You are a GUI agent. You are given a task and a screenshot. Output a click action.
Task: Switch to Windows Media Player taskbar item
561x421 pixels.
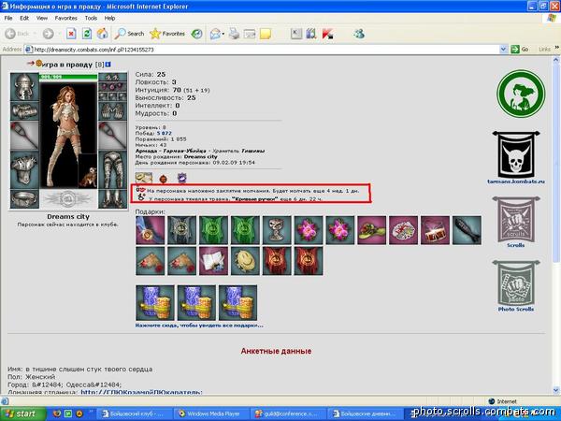210,414
